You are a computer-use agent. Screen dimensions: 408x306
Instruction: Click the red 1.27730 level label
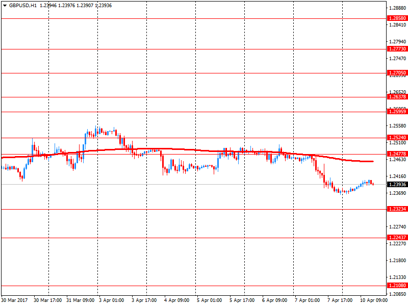pos(397,49)
